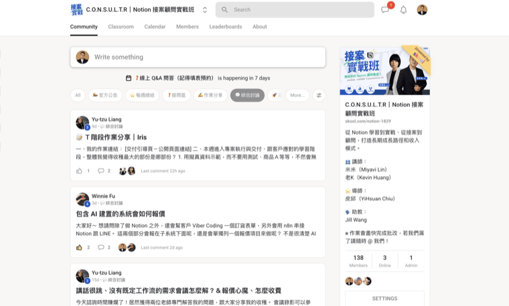Open the notifications bell icon
Viewport: 509px width, 306px height.
(x=403, y=10)
